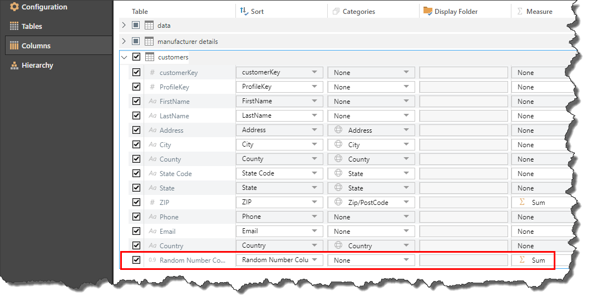The height and width of the screenshot is (301, 591).
Task: Toggle the data table checkbox
Action: [136, 26]
